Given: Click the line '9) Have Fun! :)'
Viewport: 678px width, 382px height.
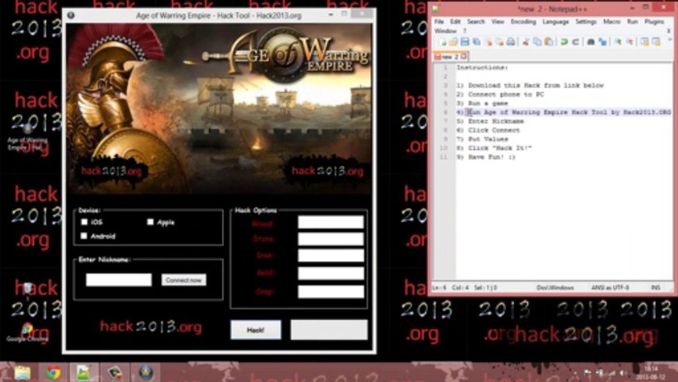Looking at the screenshot, I should click(486, 157).
